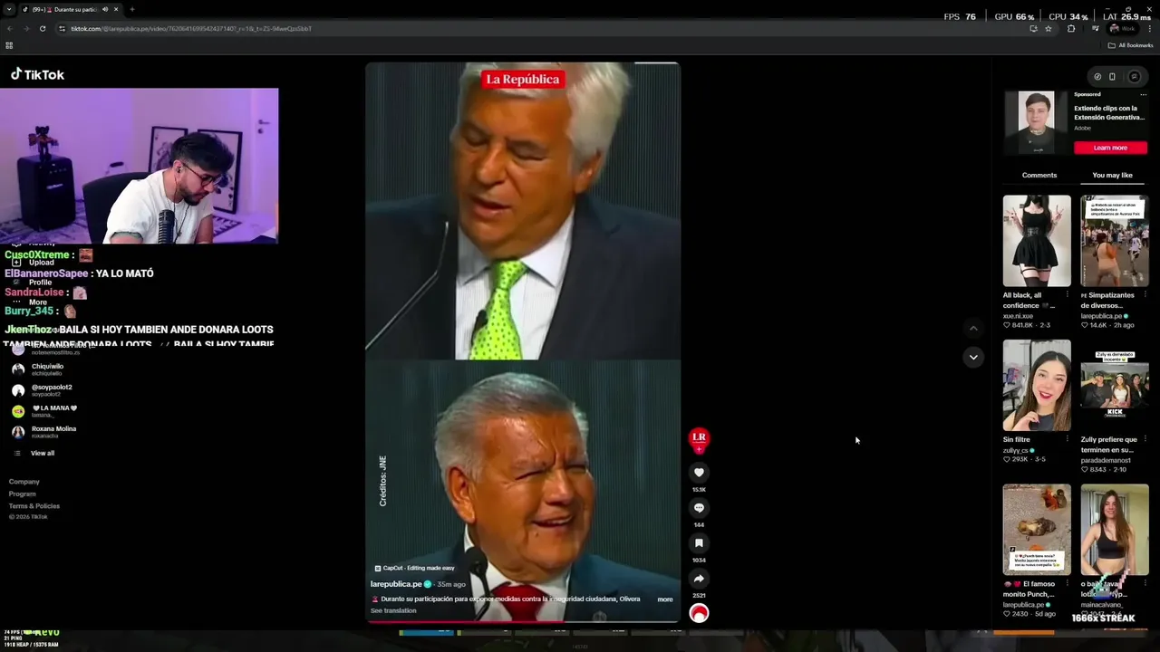Open the video comments via the speech bubble icon
The height and width of the screenshot is (652, 1160).
699,507
